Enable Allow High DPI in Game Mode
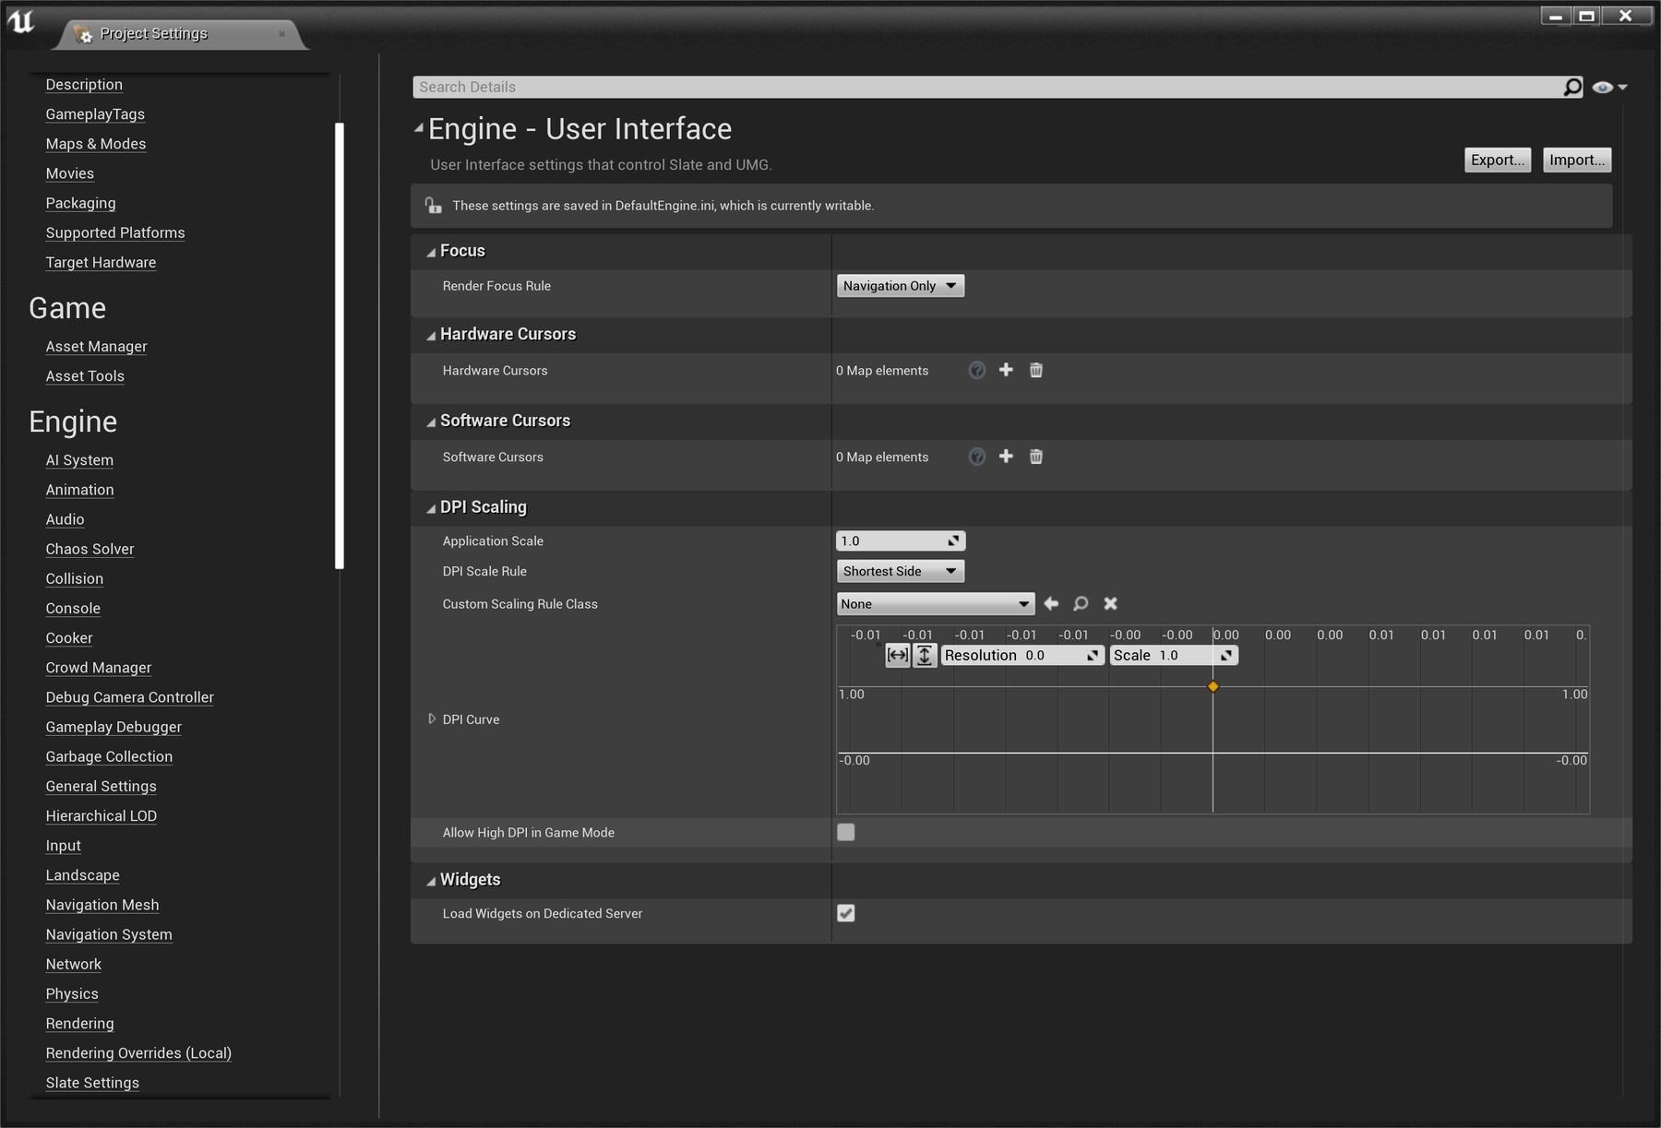Screen dimensions: 1661x1128 click(845, 832)
